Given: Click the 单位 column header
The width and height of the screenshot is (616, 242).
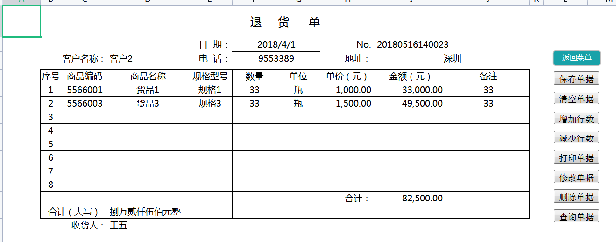Looking at the screenshot, I should (x=298, y=76).
